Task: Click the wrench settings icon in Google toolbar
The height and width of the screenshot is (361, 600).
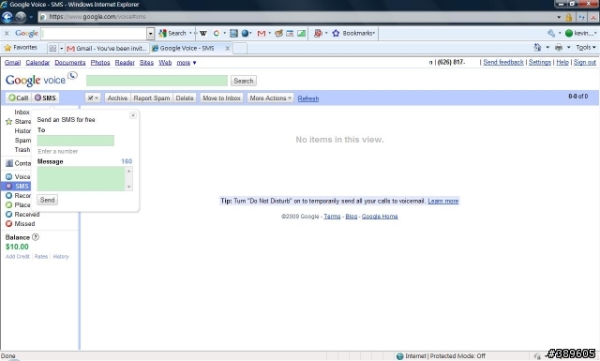Action: 551,34
